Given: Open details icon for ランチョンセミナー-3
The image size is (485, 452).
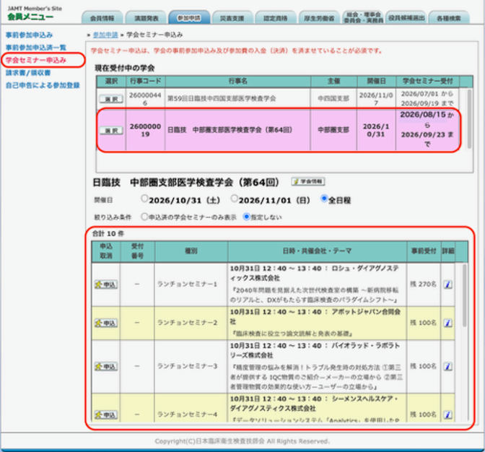Looking at the screenshot, I should click(x=448, y=366).
